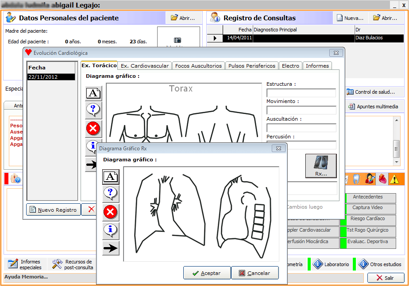Screen dimensions: 409x286
Task: Open the Rx x-ray diagram button
Action: pyautogui.click(x=321, y=166)
